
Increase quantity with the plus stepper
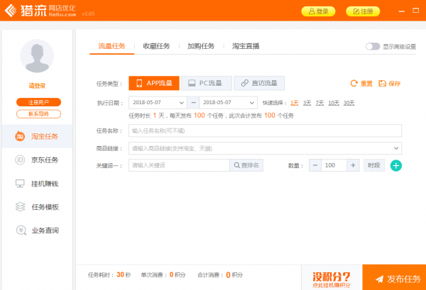pos(352,165)
